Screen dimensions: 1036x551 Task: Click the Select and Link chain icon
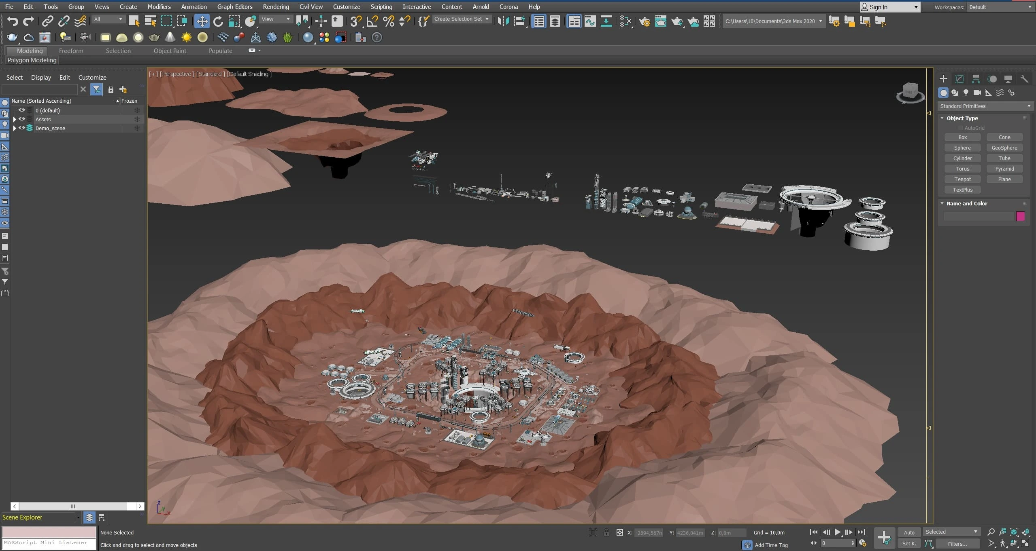pyautogui.click(x=48, y=21)
